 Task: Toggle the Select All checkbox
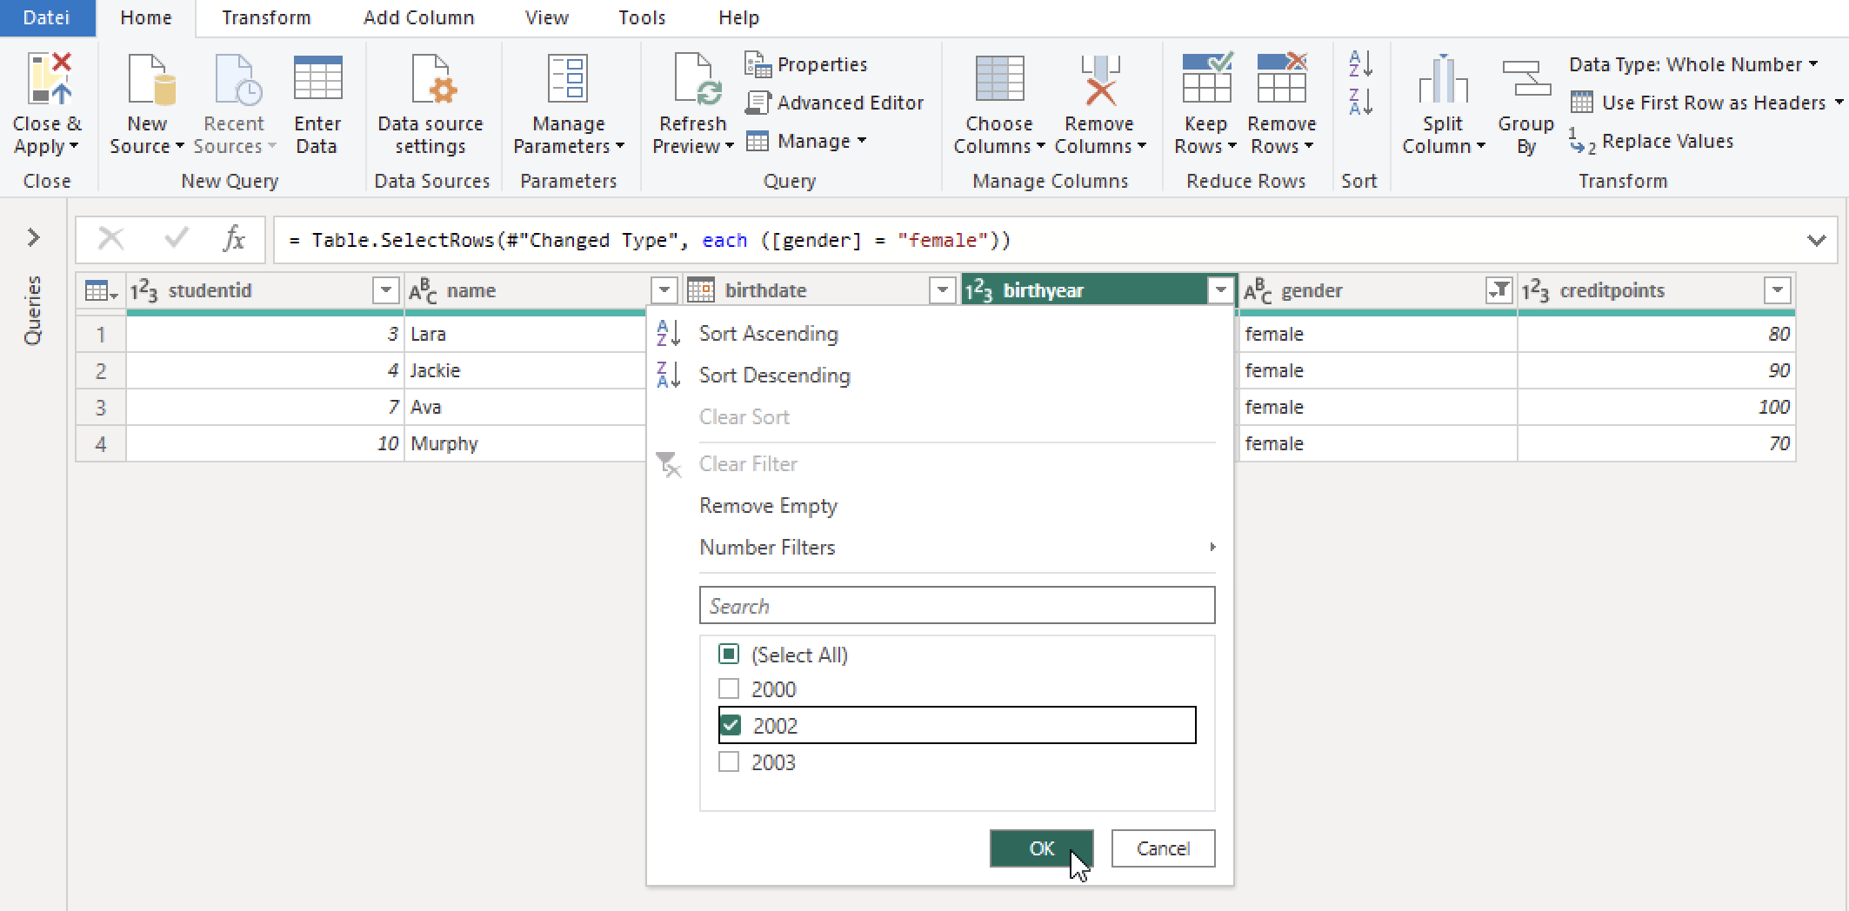(x=729, y=654)
